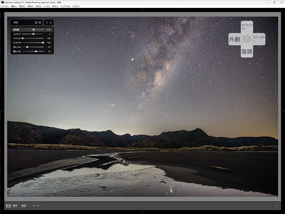Open the round settings icon in 階調 header
Image resolution: width=285 pixels, height=214 pixels.
coord(40,22)
